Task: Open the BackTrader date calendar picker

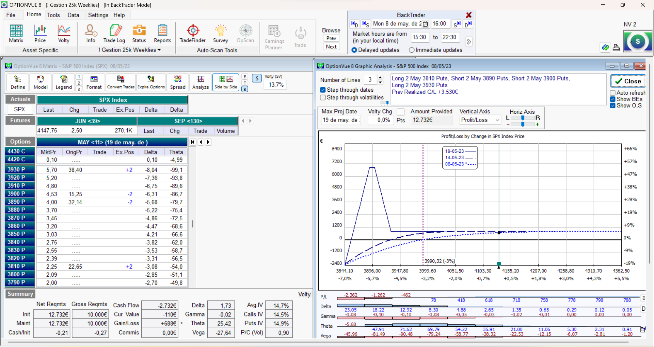Action: click(425, 24)
